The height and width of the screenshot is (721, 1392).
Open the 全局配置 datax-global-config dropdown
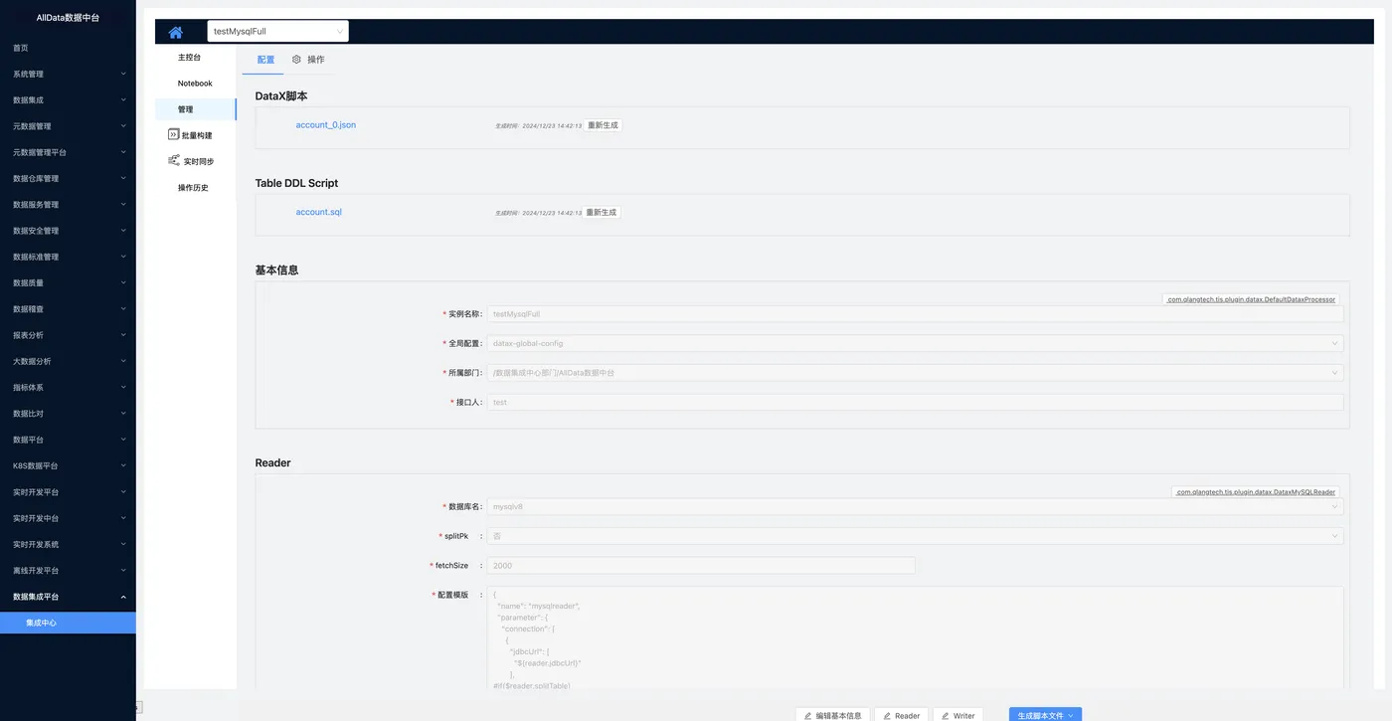[x=915, y=343]
